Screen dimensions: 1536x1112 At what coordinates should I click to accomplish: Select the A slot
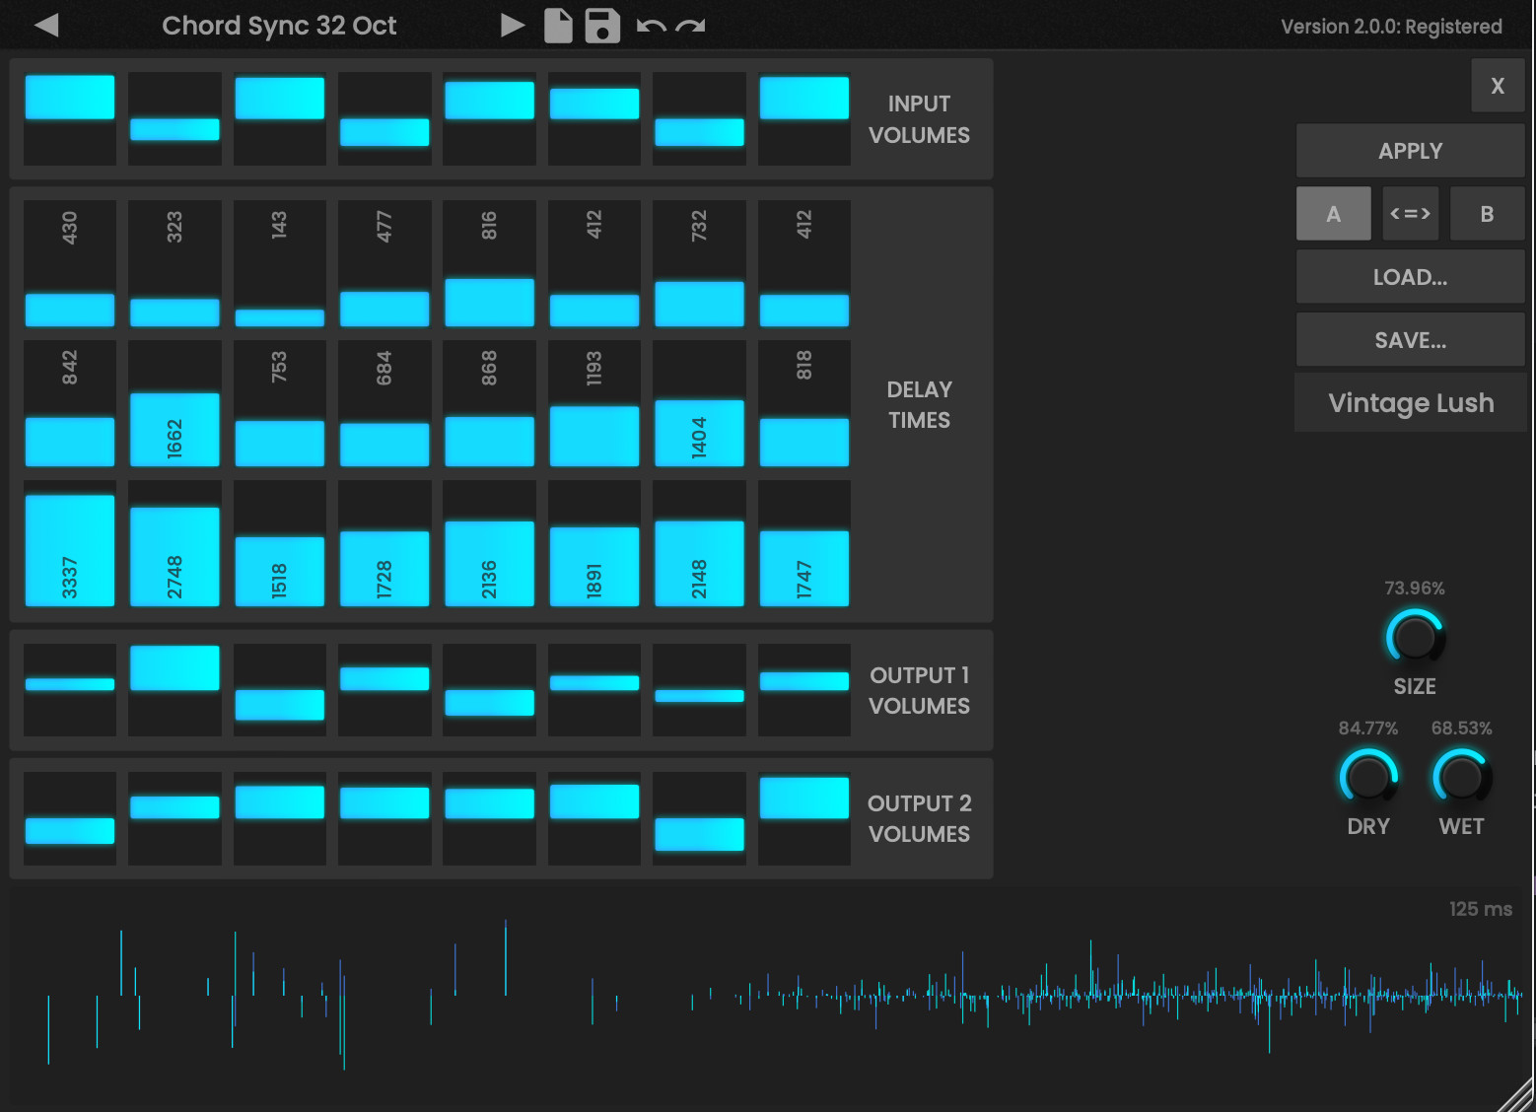pos(1333,214)
